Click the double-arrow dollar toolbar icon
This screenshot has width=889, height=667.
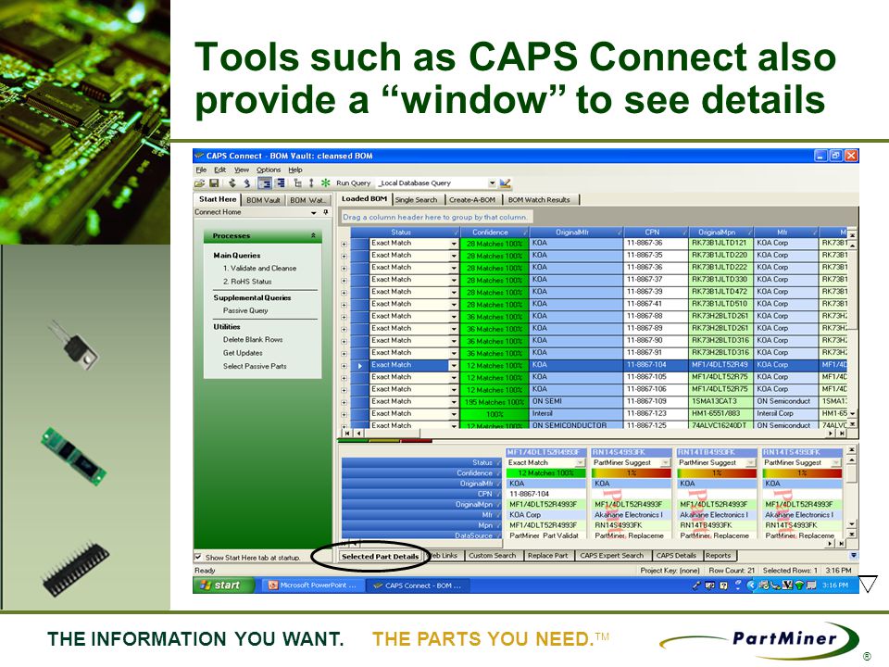[x=232, y=183]
